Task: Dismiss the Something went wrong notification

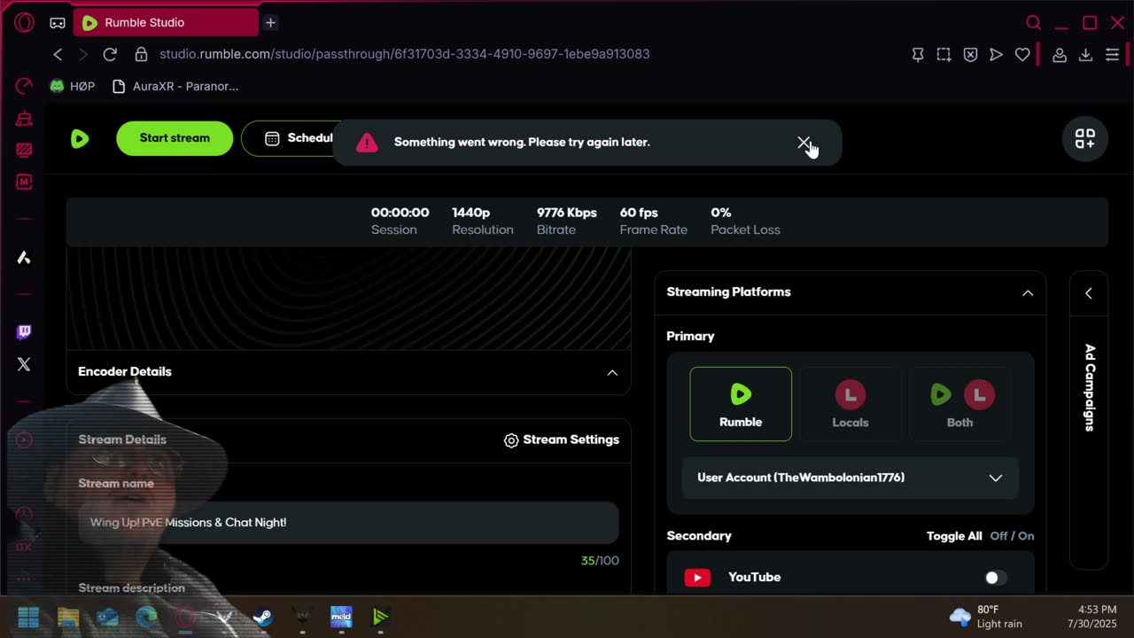Action: [x=804, y=143]
